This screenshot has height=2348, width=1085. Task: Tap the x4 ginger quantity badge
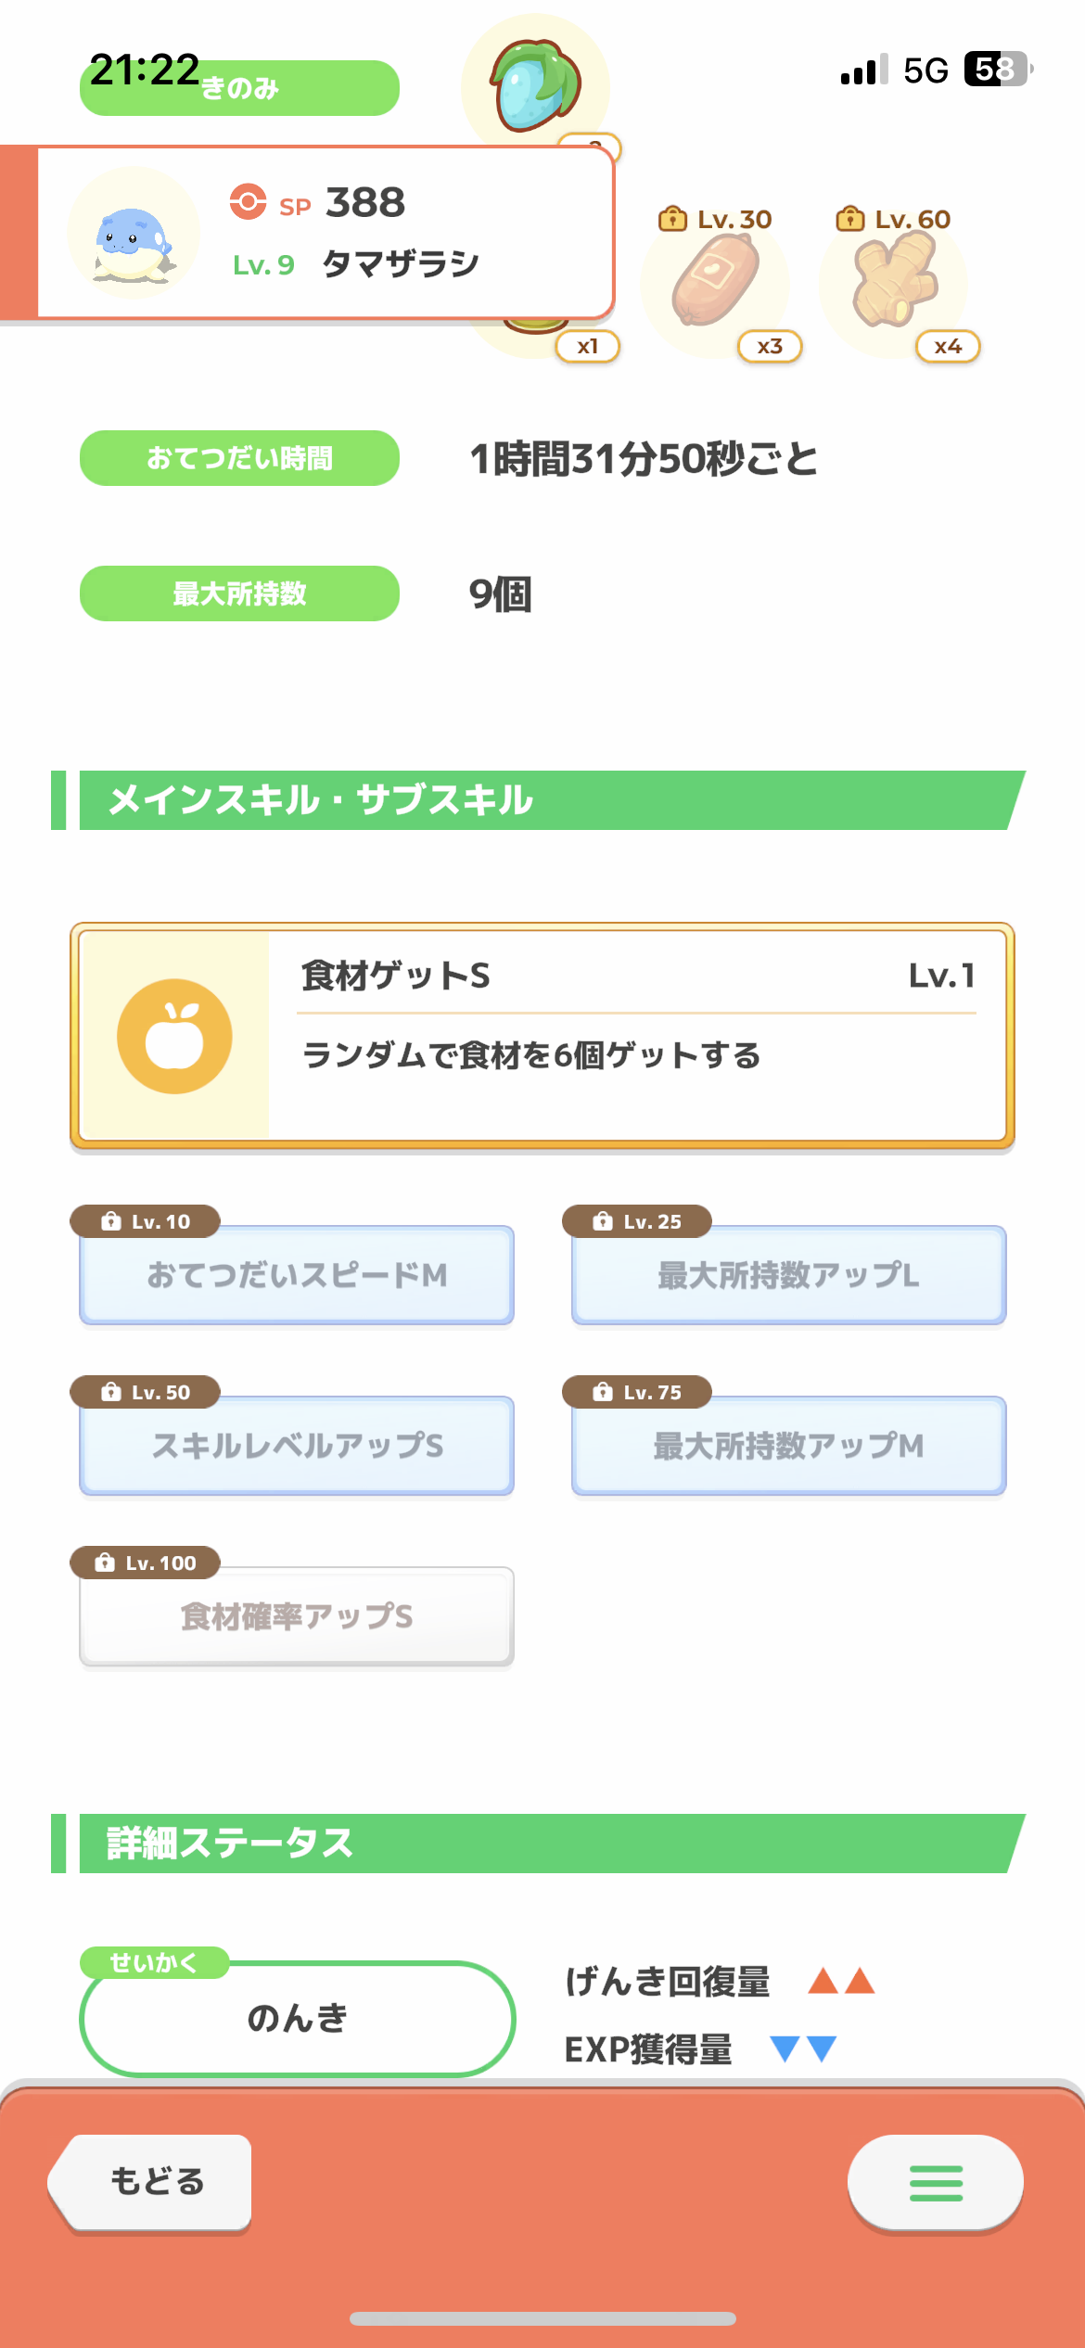pyautogui.click(x=948, y=347)
